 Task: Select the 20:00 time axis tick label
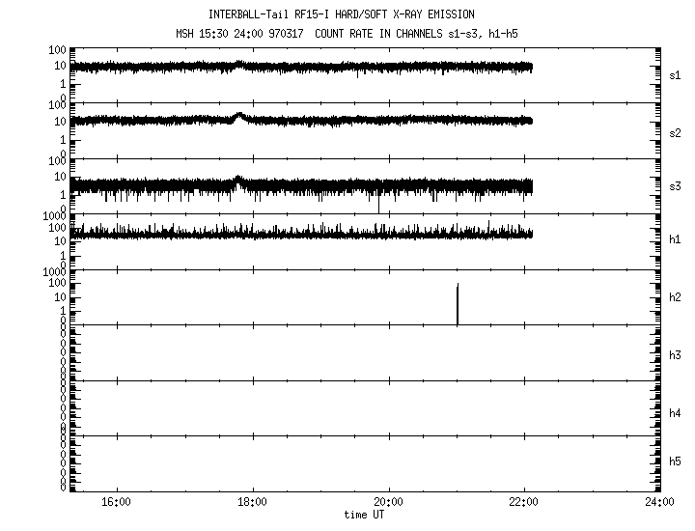pos(388,502)
